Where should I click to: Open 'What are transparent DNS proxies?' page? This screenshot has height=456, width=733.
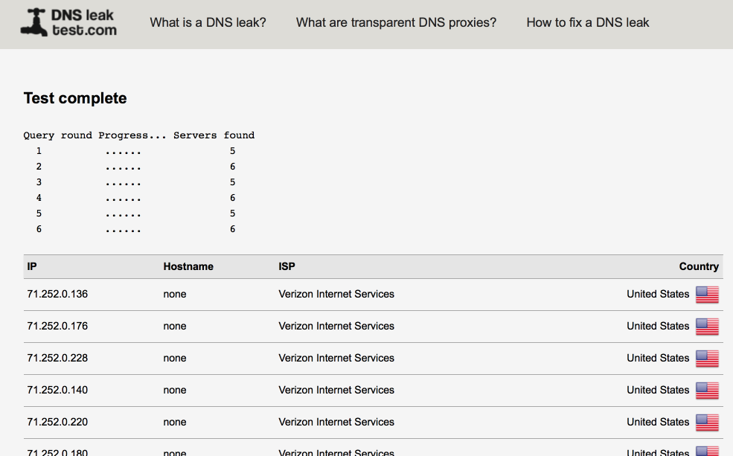coord(396,22)
